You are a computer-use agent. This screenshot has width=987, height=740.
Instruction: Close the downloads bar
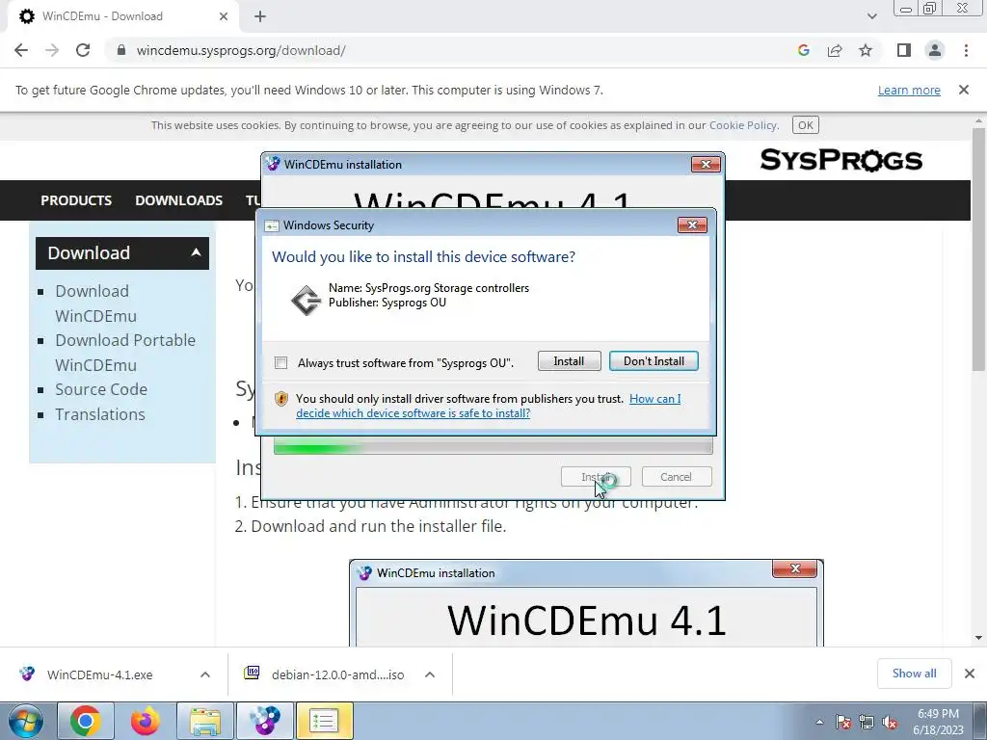(970, 674)
